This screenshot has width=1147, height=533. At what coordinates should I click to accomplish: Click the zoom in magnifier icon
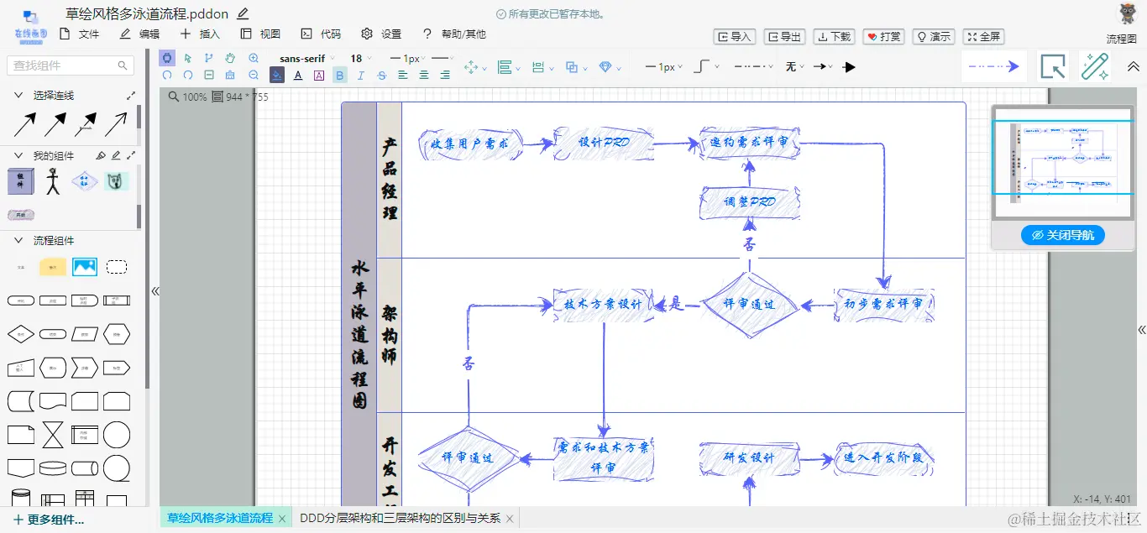(254, 59)
